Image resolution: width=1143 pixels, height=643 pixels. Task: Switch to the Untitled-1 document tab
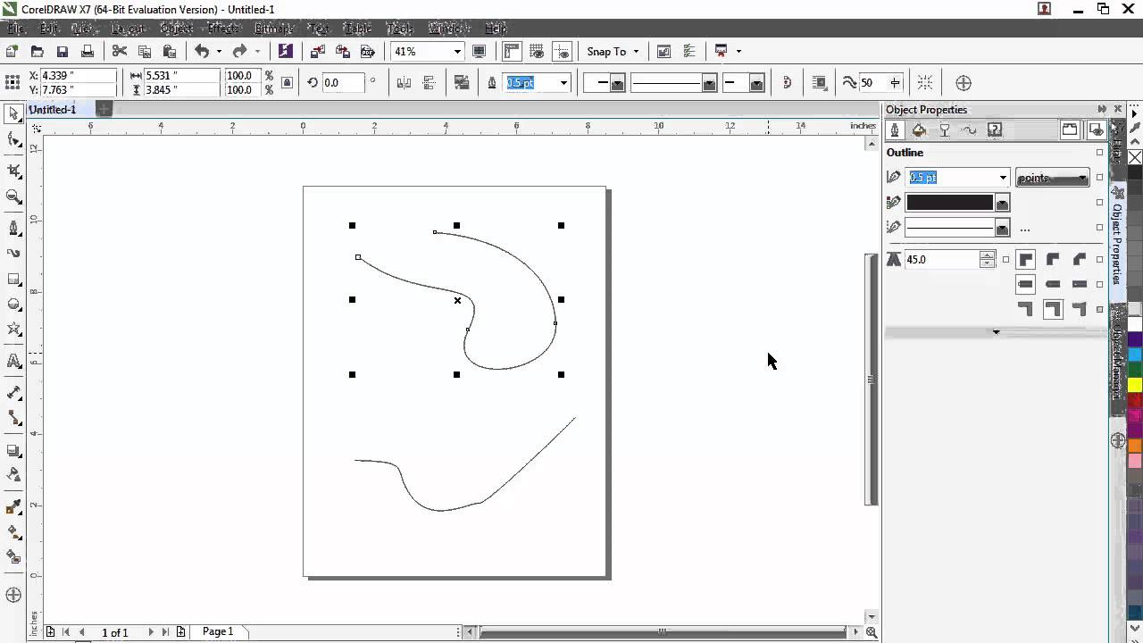tap(53, 109)
